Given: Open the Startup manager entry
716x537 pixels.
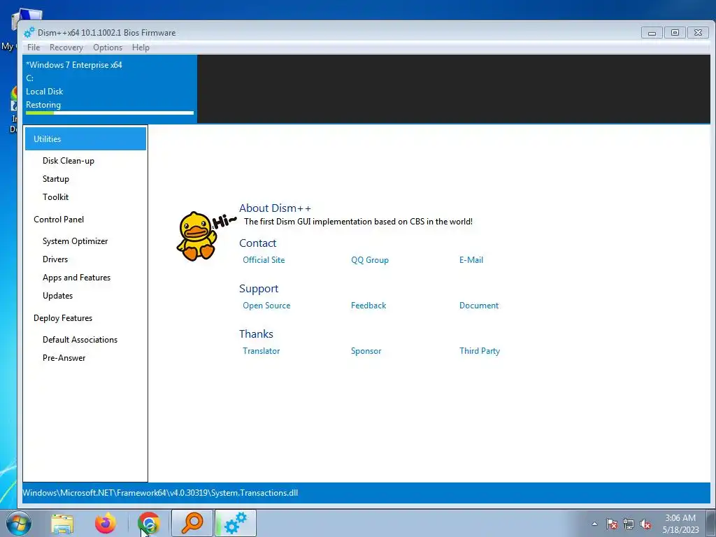Looking at the screenshot, I should tap(56, 179).
